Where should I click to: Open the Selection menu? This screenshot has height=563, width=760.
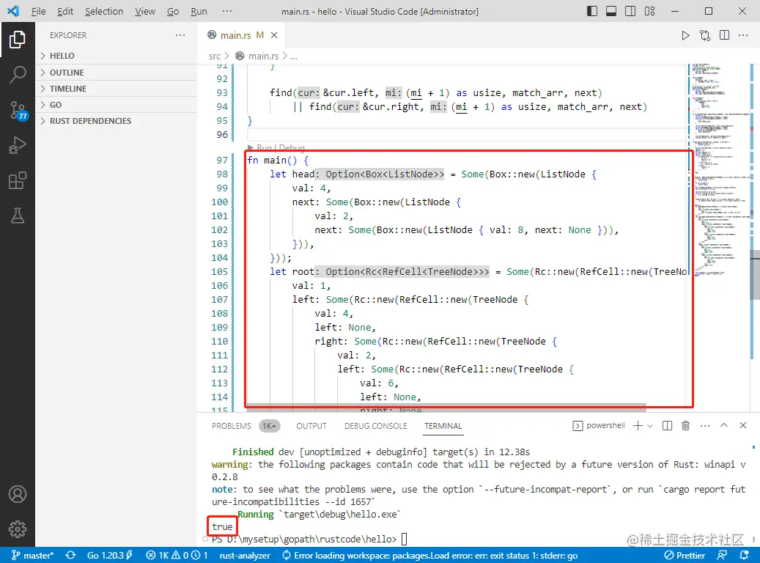tap(104, 11)
